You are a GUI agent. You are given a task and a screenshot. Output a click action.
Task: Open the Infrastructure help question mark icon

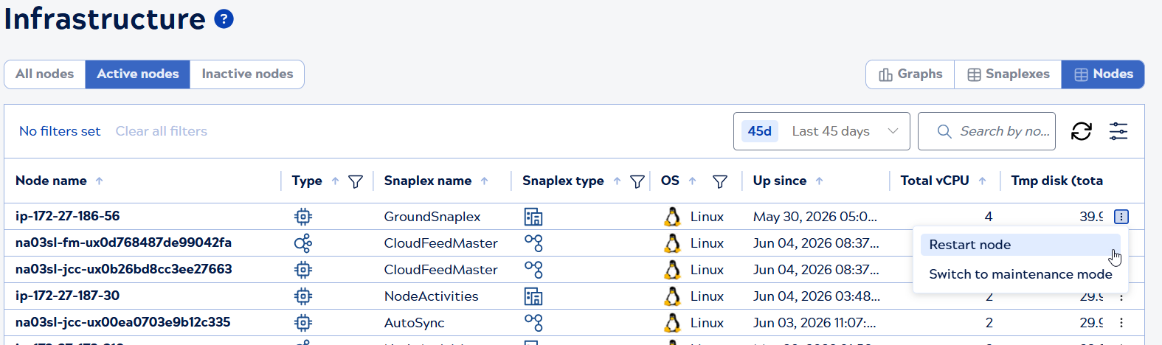tap(224, 19)
